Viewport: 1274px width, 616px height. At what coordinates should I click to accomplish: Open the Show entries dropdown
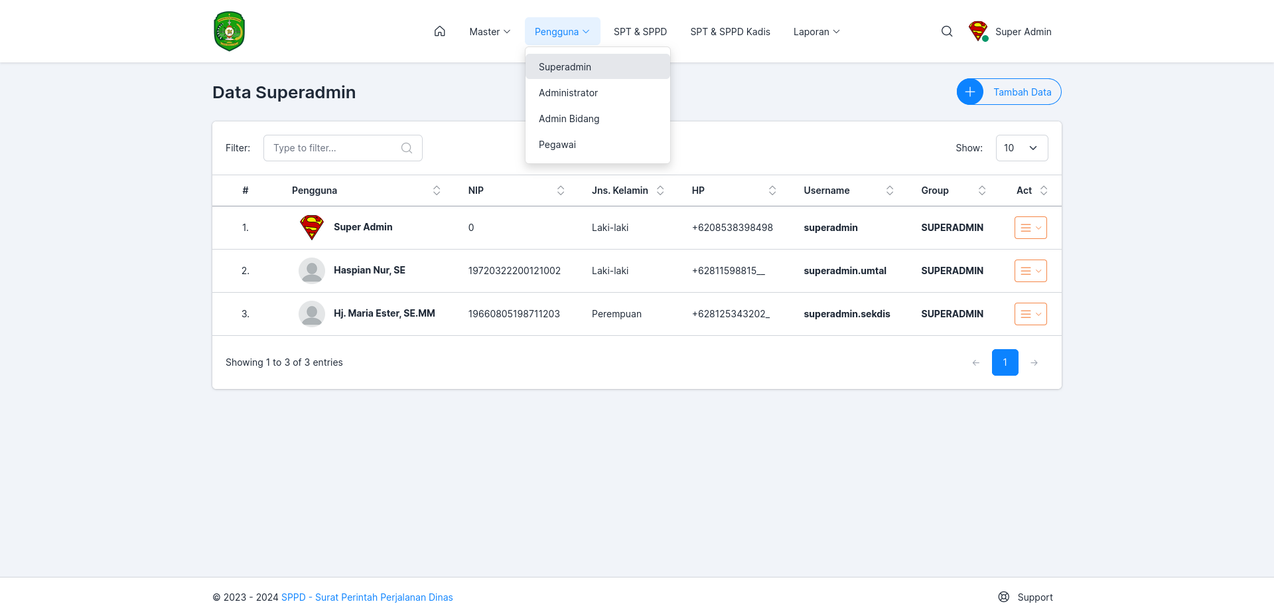point(1022,148)
